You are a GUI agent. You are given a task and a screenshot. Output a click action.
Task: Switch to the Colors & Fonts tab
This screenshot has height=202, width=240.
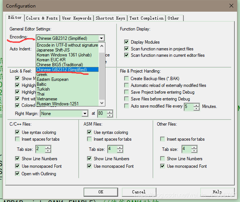tap(42, 18)
